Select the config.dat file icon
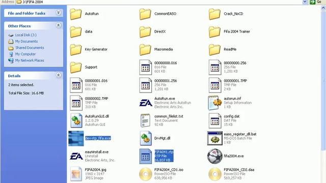This screenshot has width=326, height=183. coord(215,121)
